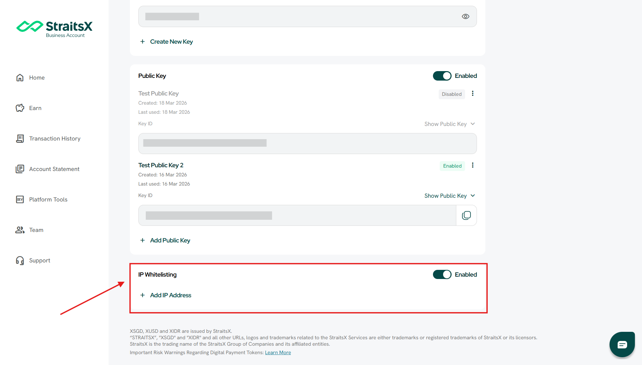
Task: Click the disabled 'Test Public Key' title
Action: tap(158, 93)
